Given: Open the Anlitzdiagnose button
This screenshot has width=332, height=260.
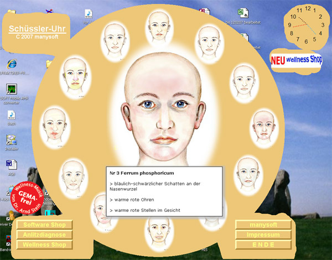Looking at the screenshot, I should [x=44, y=235].
